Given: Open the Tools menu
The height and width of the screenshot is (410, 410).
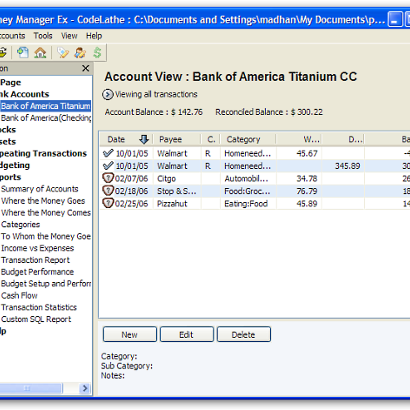Looking at the screenshot, I should (43, 36).
